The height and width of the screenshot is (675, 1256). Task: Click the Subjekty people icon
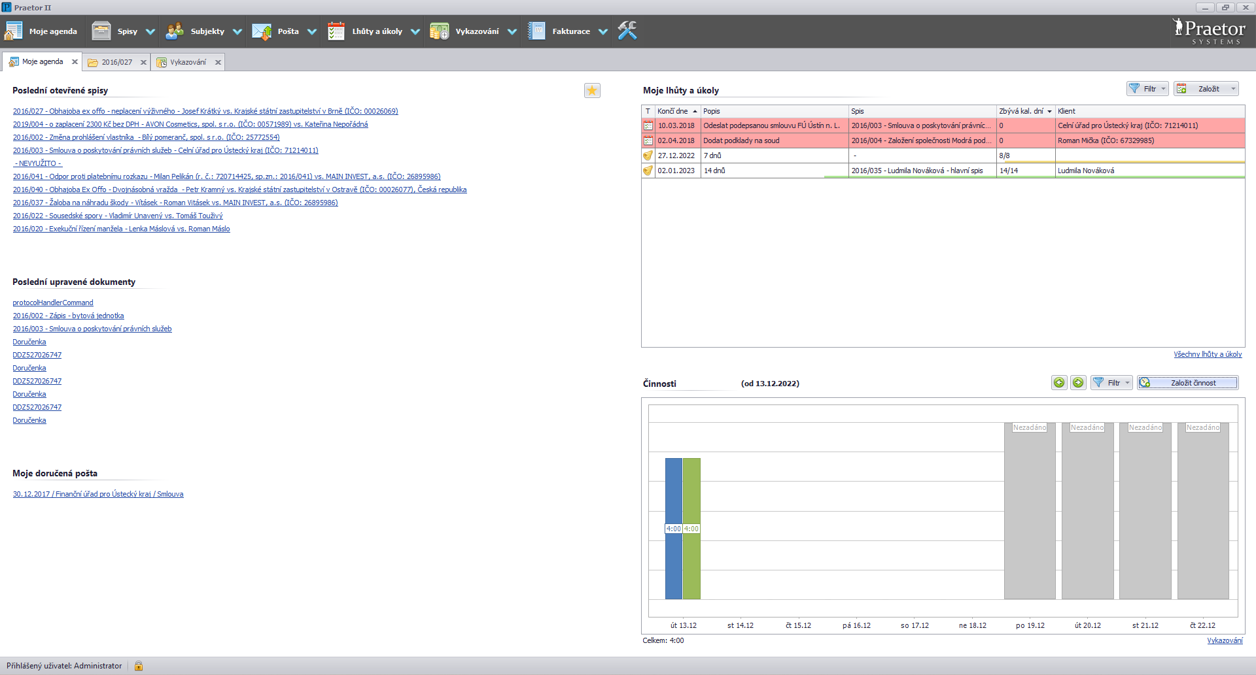click(x=175, y=31)
